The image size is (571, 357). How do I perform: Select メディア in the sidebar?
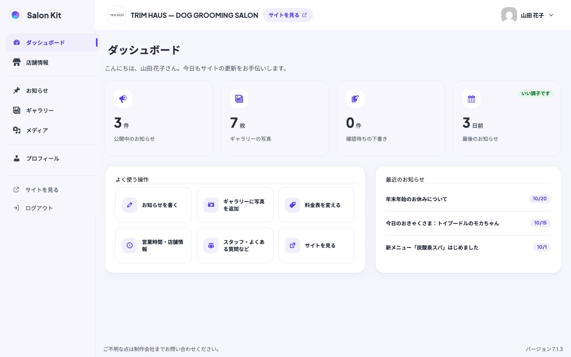click(53, 130)
